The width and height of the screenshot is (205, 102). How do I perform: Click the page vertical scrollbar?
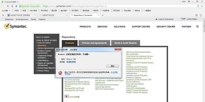204,26
